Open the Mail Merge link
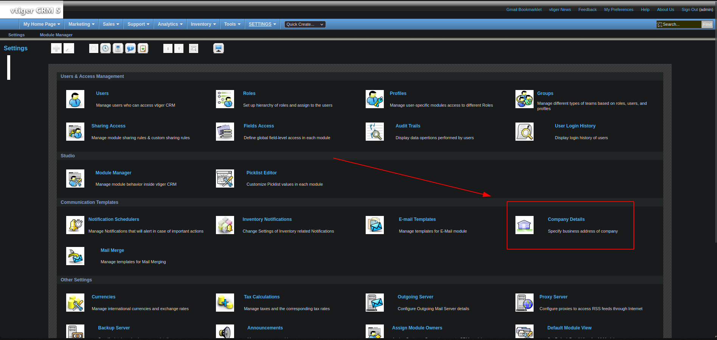 point(112,250)
